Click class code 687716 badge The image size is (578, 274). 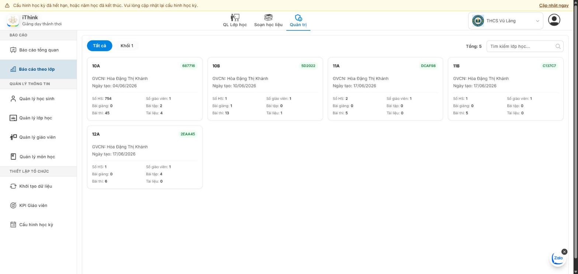188,66
